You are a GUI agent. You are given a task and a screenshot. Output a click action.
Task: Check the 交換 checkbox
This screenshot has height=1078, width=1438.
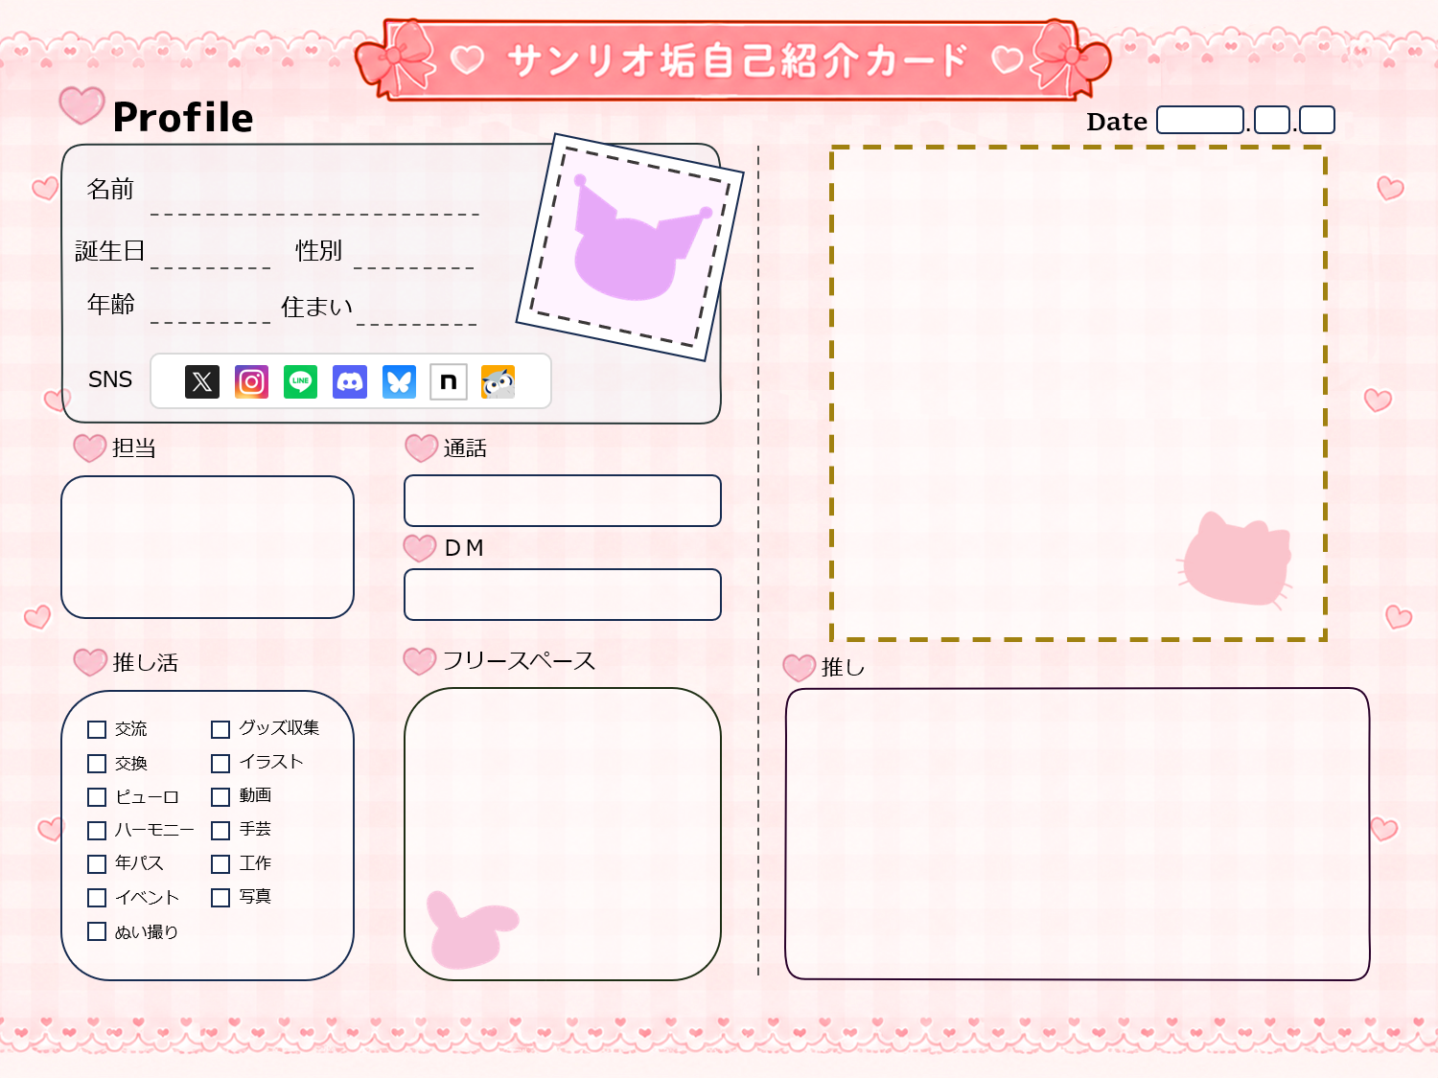97,764
